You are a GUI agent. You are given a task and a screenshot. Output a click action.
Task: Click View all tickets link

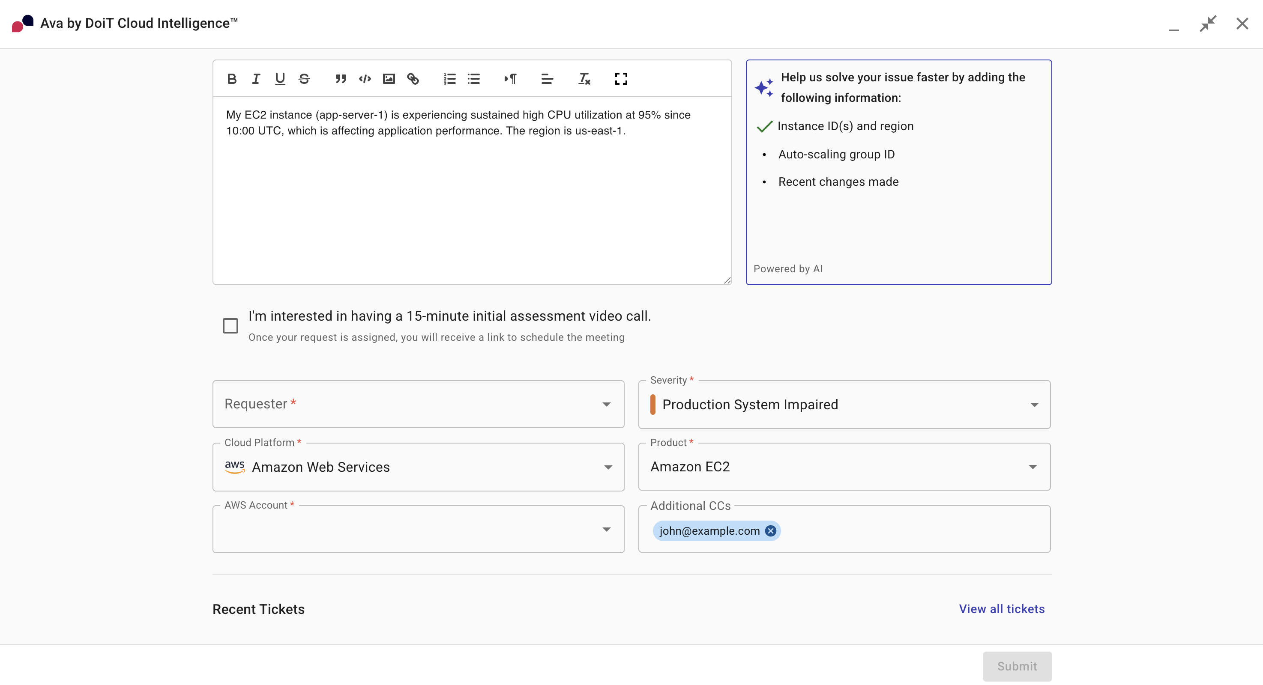point(1002,609)
